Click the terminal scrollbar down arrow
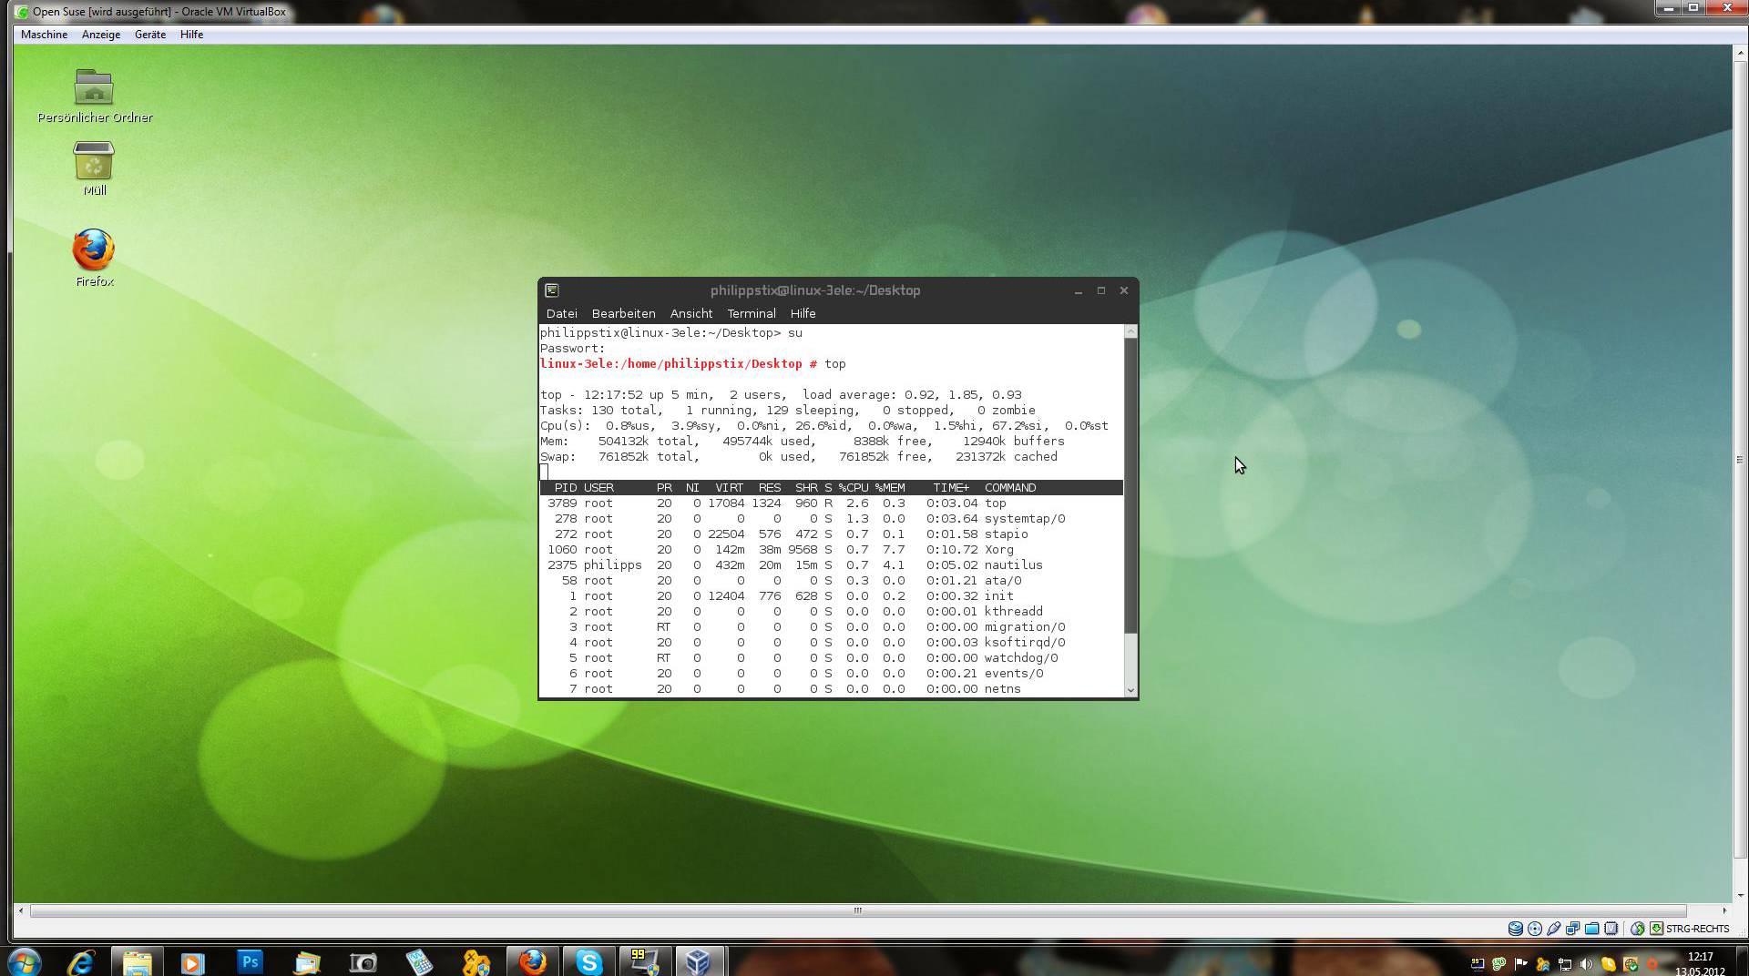The height and width of the screenshot is (976, 1749). (1130, 690)
